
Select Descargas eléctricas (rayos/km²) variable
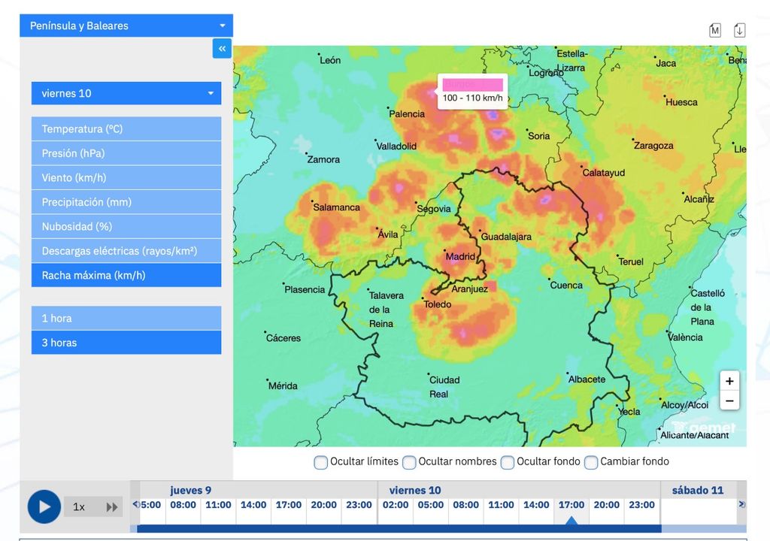126,251
